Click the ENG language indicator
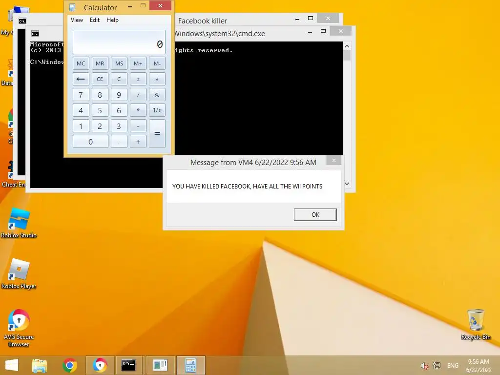Viewport: 500px width, 375px height. coord(453,366)
